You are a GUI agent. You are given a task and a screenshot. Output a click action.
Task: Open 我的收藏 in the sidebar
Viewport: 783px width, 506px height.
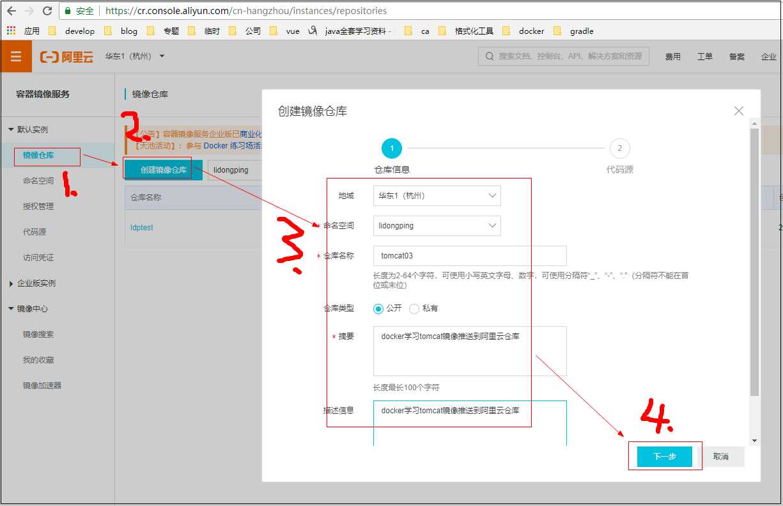38,360
